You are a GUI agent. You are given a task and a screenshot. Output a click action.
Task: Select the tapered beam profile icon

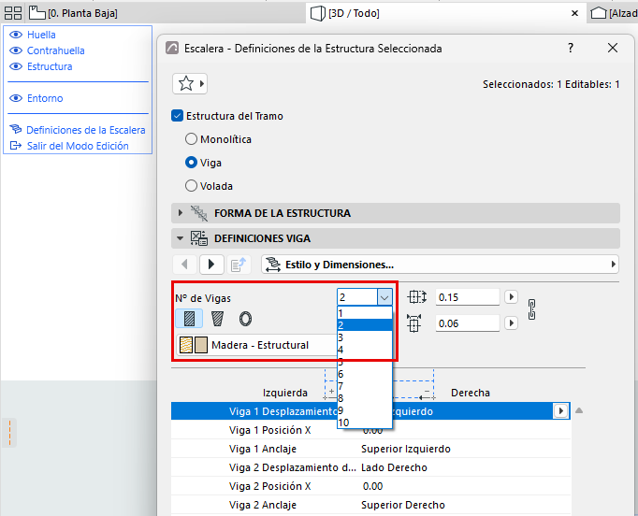(217, 319)
